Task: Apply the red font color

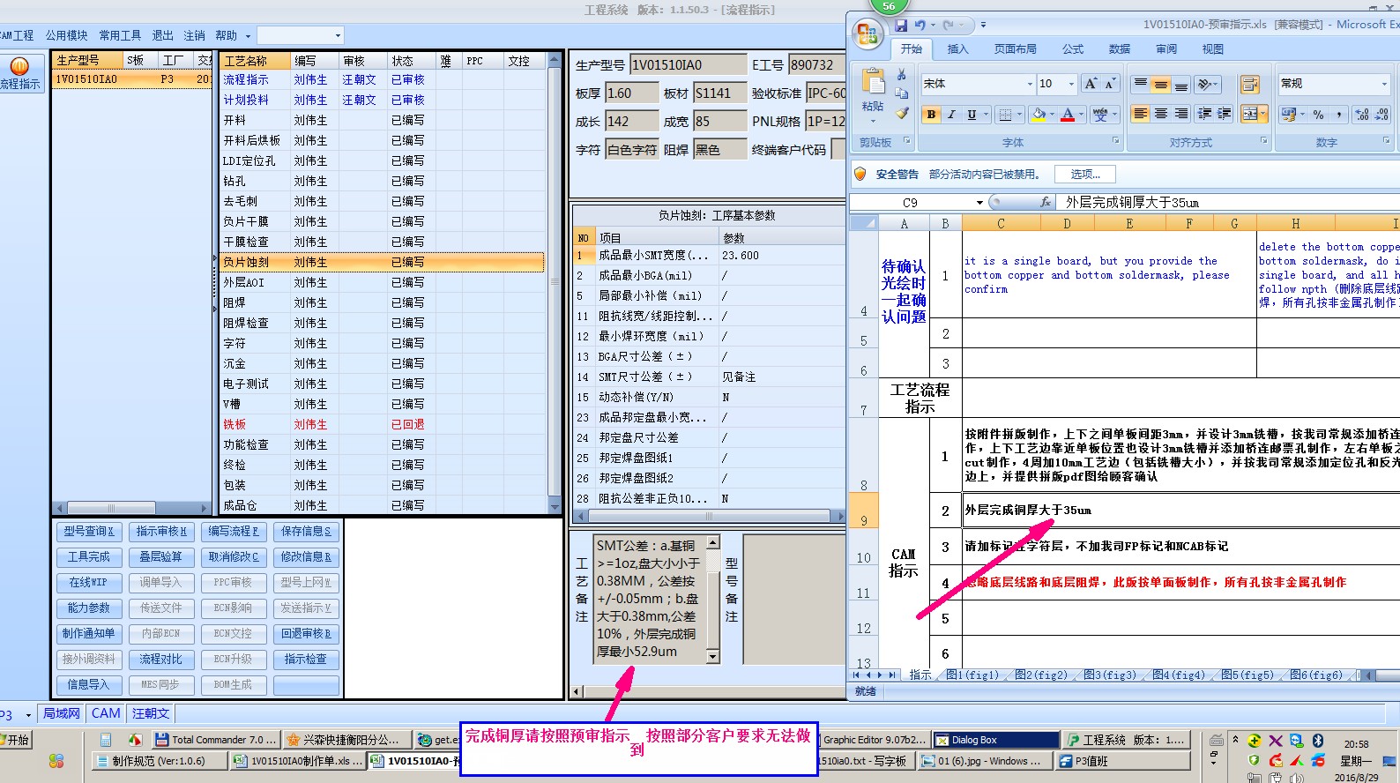Action: tap(1068, 114)
